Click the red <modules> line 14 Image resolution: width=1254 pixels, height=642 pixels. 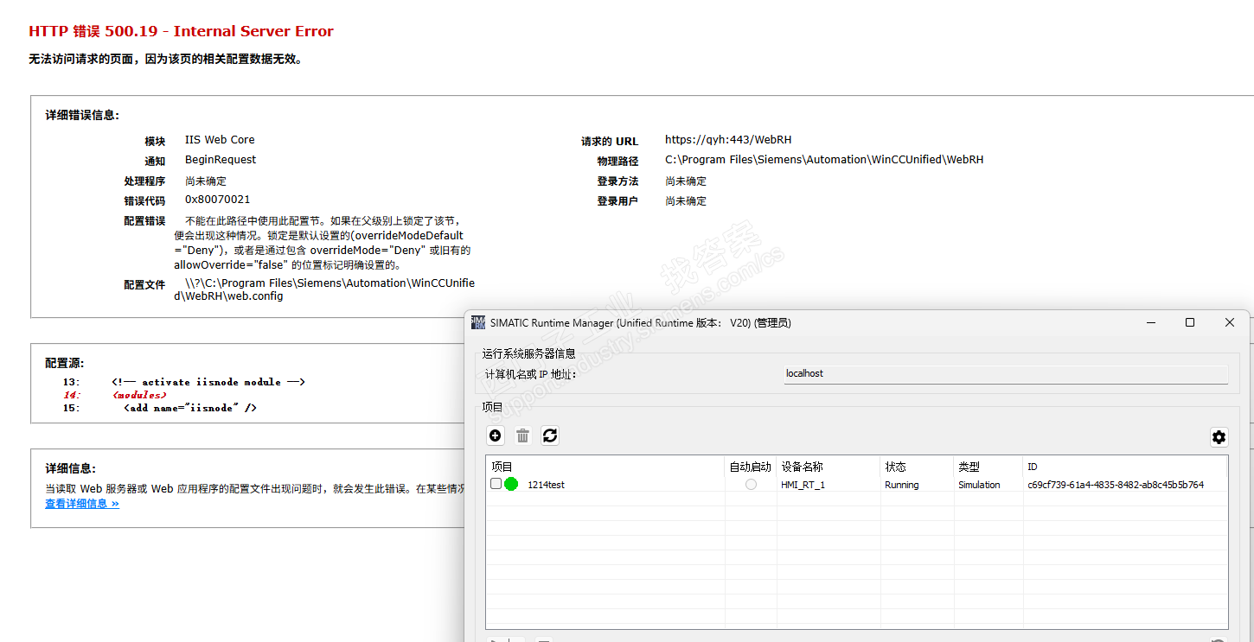[x=139, y=395]
